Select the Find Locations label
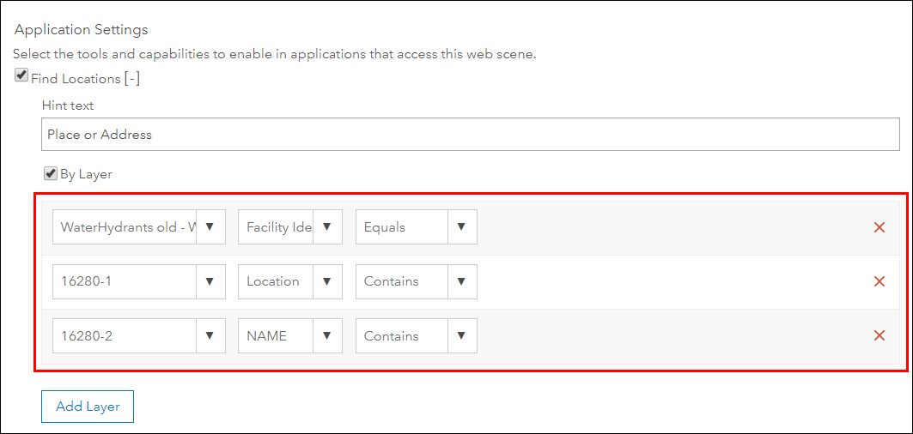The width and height of the screenshot is (913, 434). tap(76, 79)
